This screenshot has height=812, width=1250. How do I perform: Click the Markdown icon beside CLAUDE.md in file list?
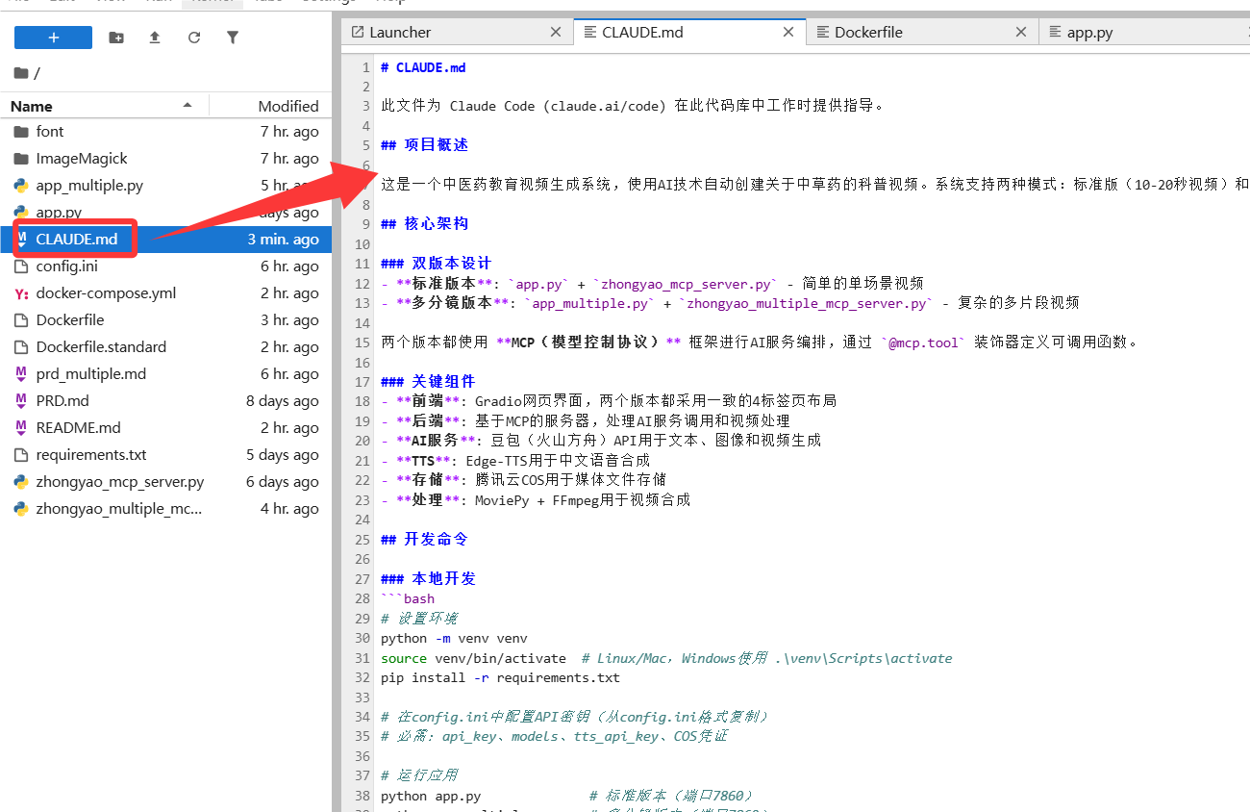point(21,239)
